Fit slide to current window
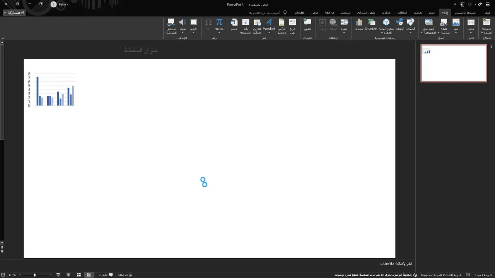Image resolution: width=495 pixels, height=278 pixels. (x=3, y=275)
